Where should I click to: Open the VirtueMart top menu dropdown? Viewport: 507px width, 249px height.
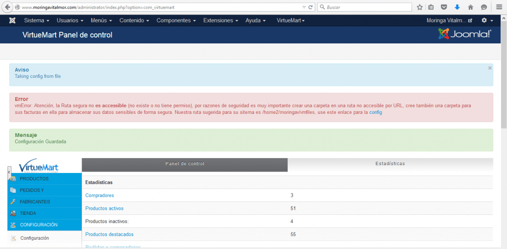[291, 20]
